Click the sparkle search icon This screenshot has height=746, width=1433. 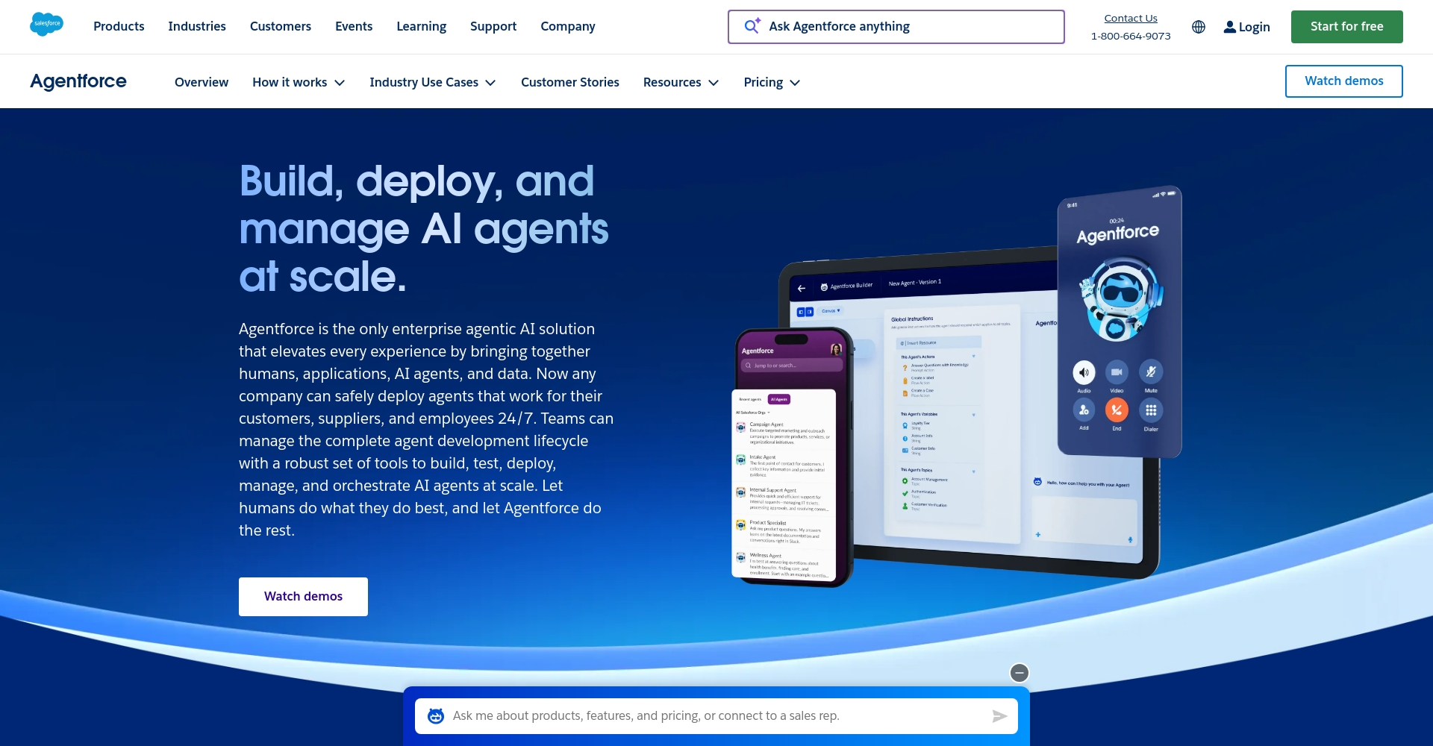[752, 26]
